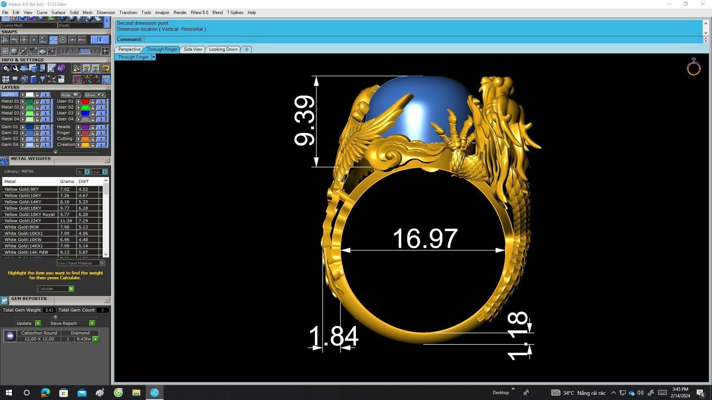Click the scroll document icon in Info & Settings
Viewport: 712px width, 400px height.
(43, 68)
